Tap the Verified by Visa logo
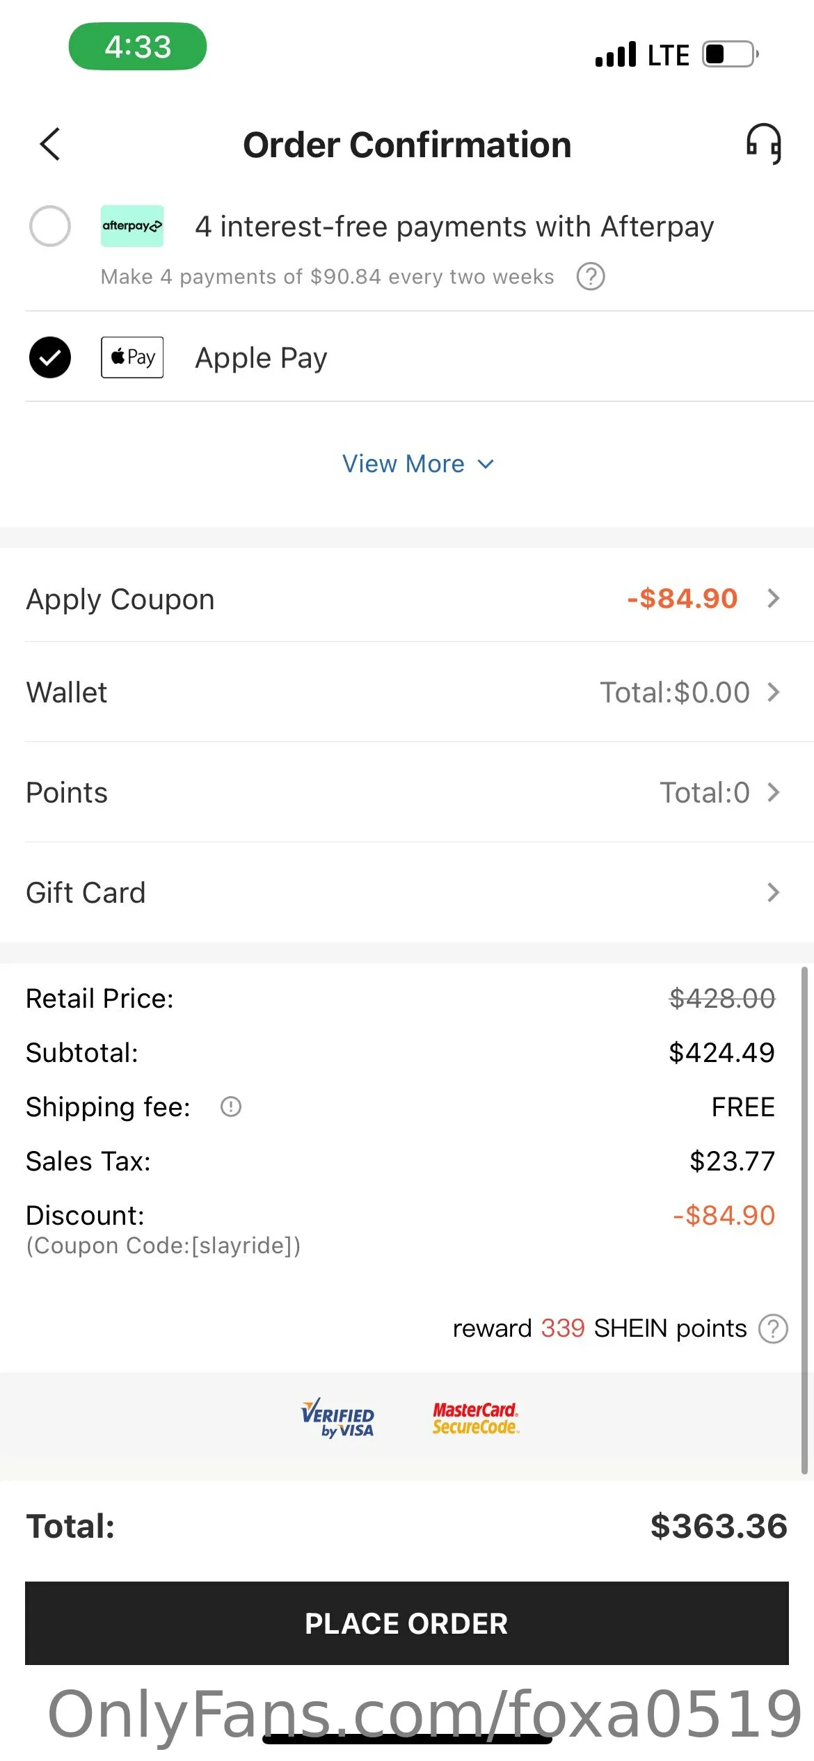 [338, 1418]
